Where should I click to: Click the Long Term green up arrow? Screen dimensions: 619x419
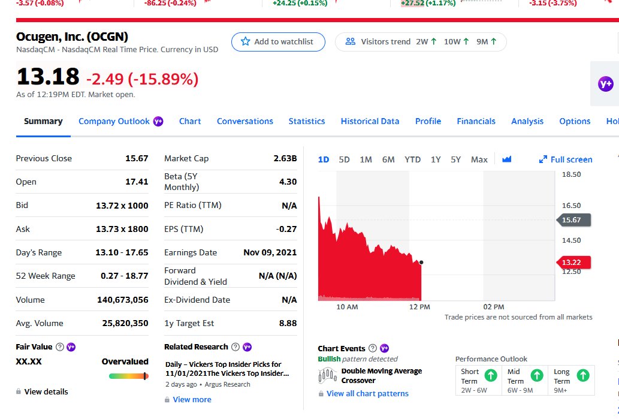click(x=583, y=375)
